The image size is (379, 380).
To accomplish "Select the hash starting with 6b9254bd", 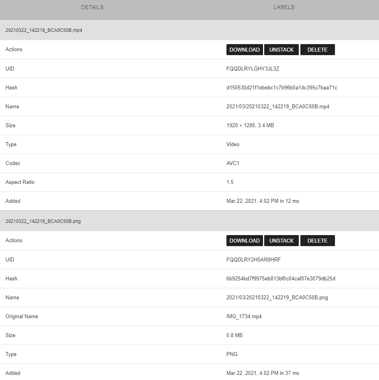I will (281, 279).
